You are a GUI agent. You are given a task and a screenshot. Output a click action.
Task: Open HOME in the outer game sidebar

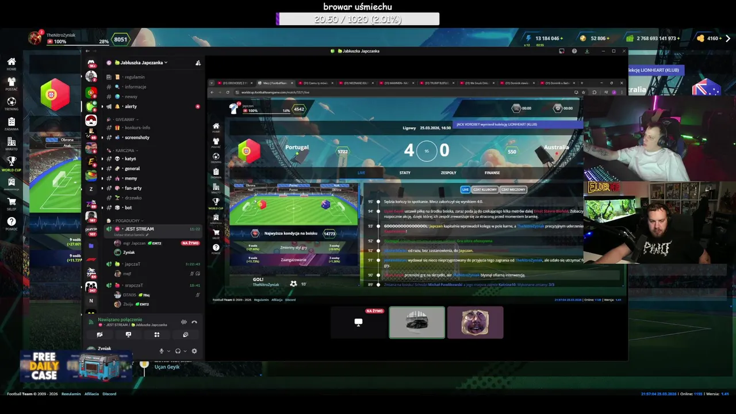11,63
